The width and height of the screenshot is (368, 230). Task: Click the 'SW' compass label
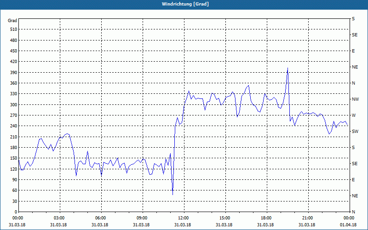coord(355,132)
